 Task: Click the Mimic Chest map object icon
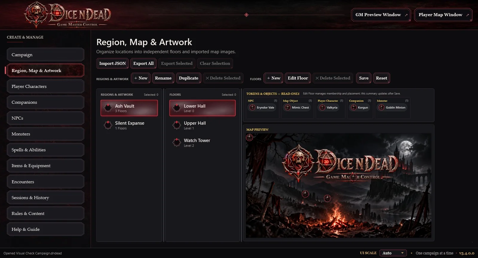pos(288,107)
